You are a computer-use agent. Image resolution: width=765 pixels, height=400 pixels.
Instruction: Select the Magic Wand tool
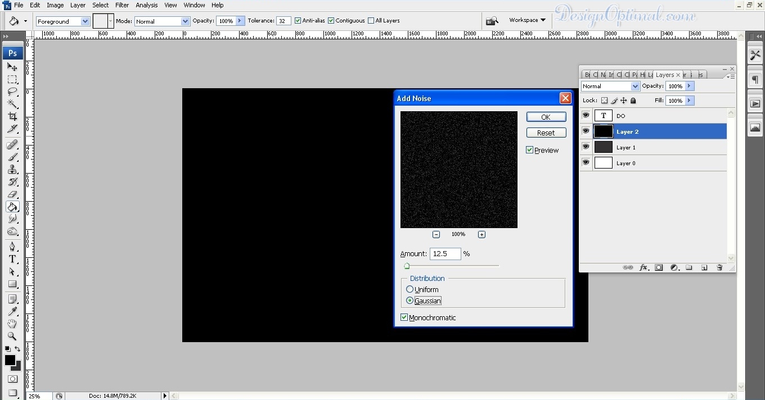pyautogui.click(x=12, y=104)
